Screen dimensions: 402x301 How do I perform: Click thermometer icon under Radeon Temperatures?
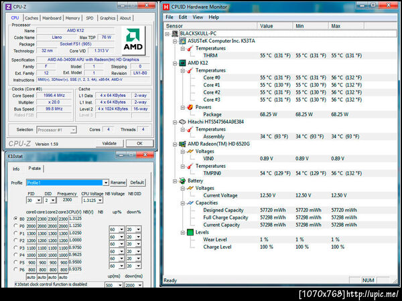[x=190, y=167]
